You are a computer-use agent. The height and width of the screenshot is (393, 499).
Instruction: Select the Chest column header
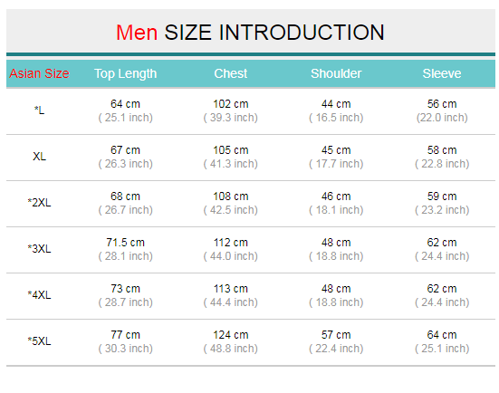(x=230, y=73)
